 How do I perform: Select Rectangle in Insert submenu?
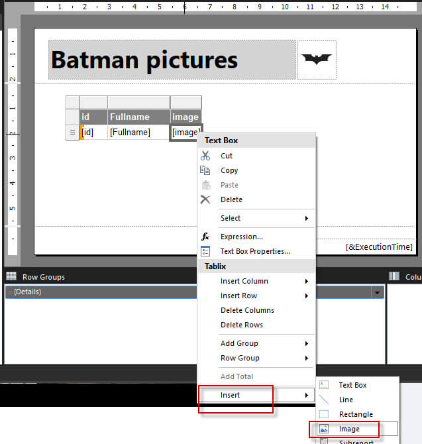[358, 414]
